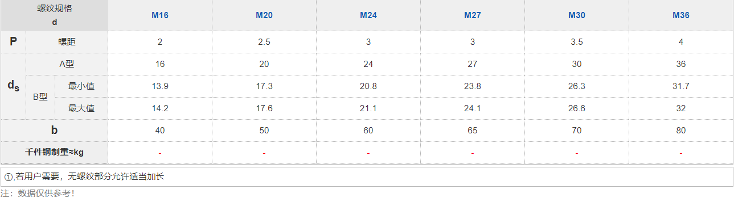Select the A型 row label
This screenshot has height=206, width=734.
67,64
